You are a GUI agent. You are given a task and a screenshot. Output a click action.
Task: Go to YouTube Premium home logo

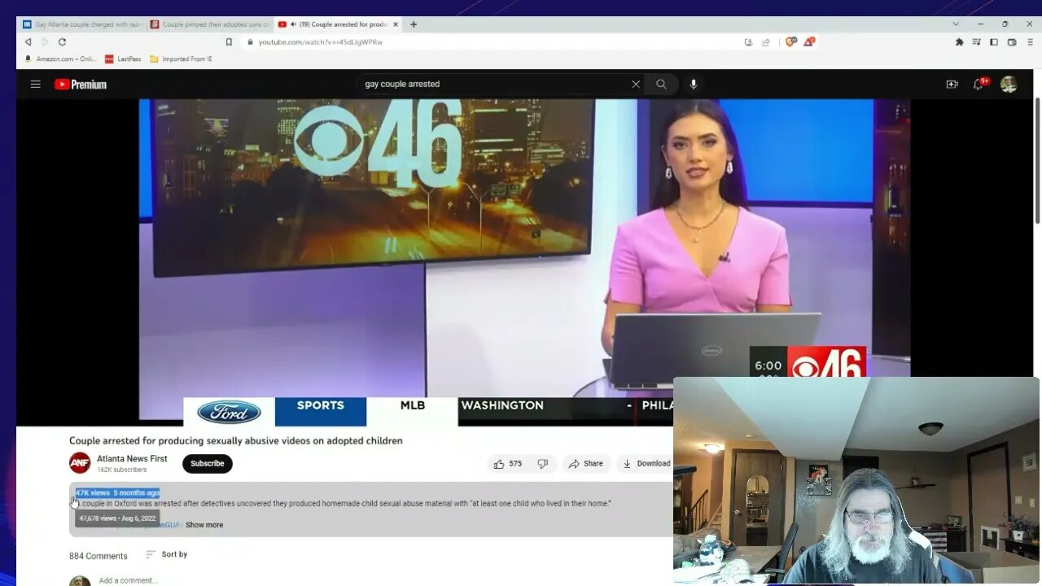81,84
